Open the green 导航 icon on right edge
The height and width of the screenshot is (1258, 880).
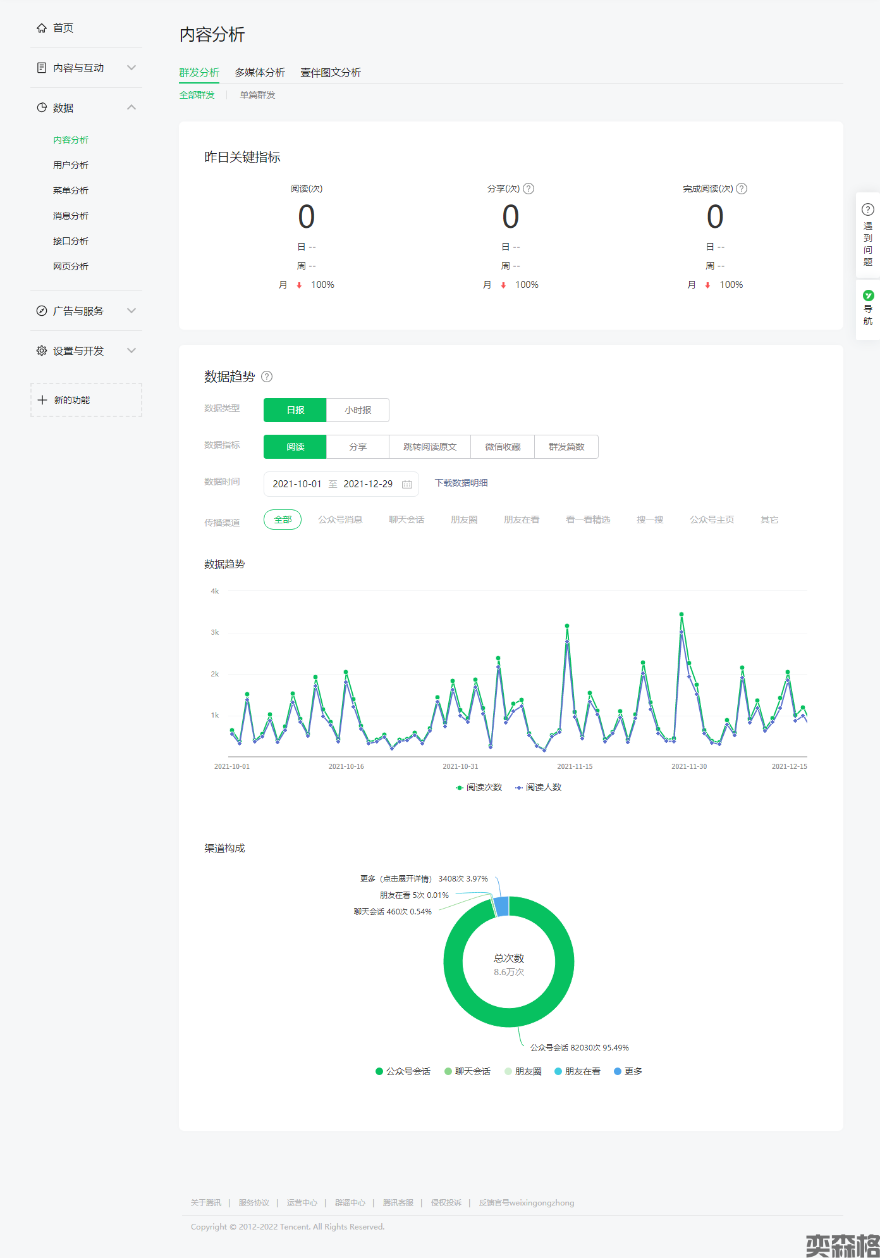(x=868, y=296)
